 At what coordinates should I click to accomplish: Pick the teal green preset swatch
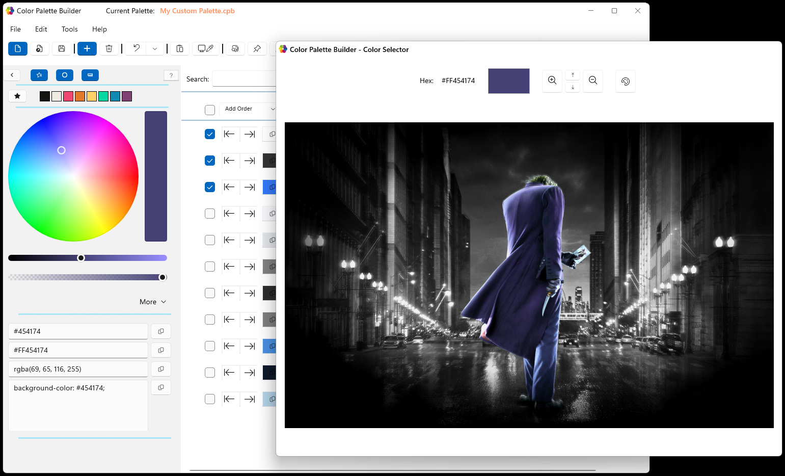(103, 96)
